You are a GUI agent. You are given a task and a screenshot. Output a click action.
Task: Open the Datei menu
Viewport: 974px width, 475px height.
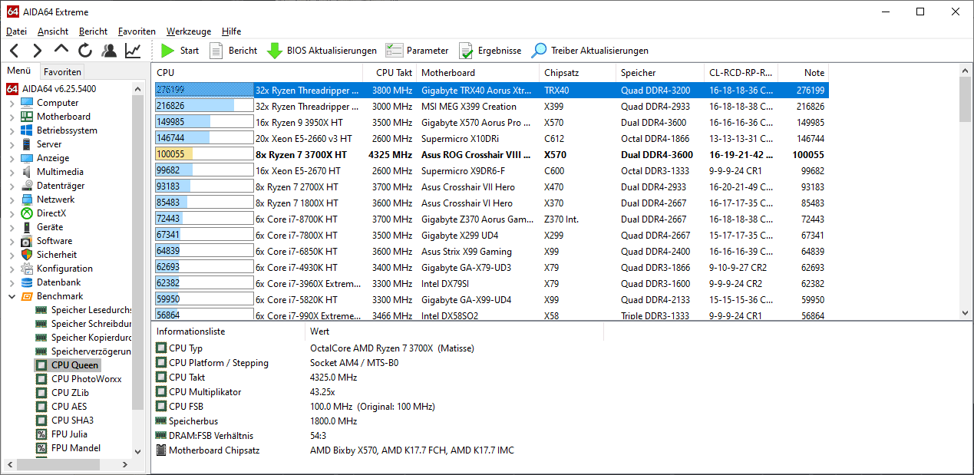16,31
